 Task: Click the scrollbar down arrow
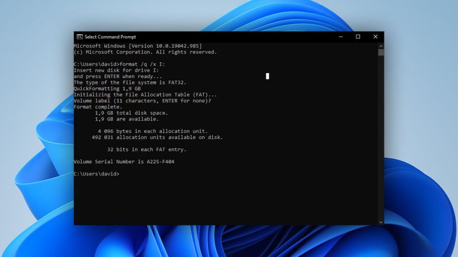click(381, 222)
